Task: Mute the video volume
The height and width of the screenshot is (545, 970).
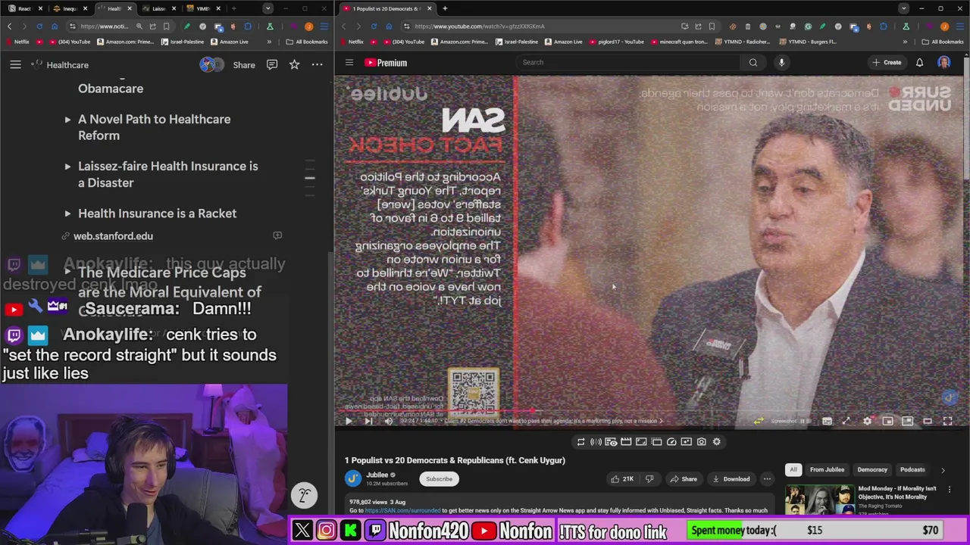Action: 388,421
